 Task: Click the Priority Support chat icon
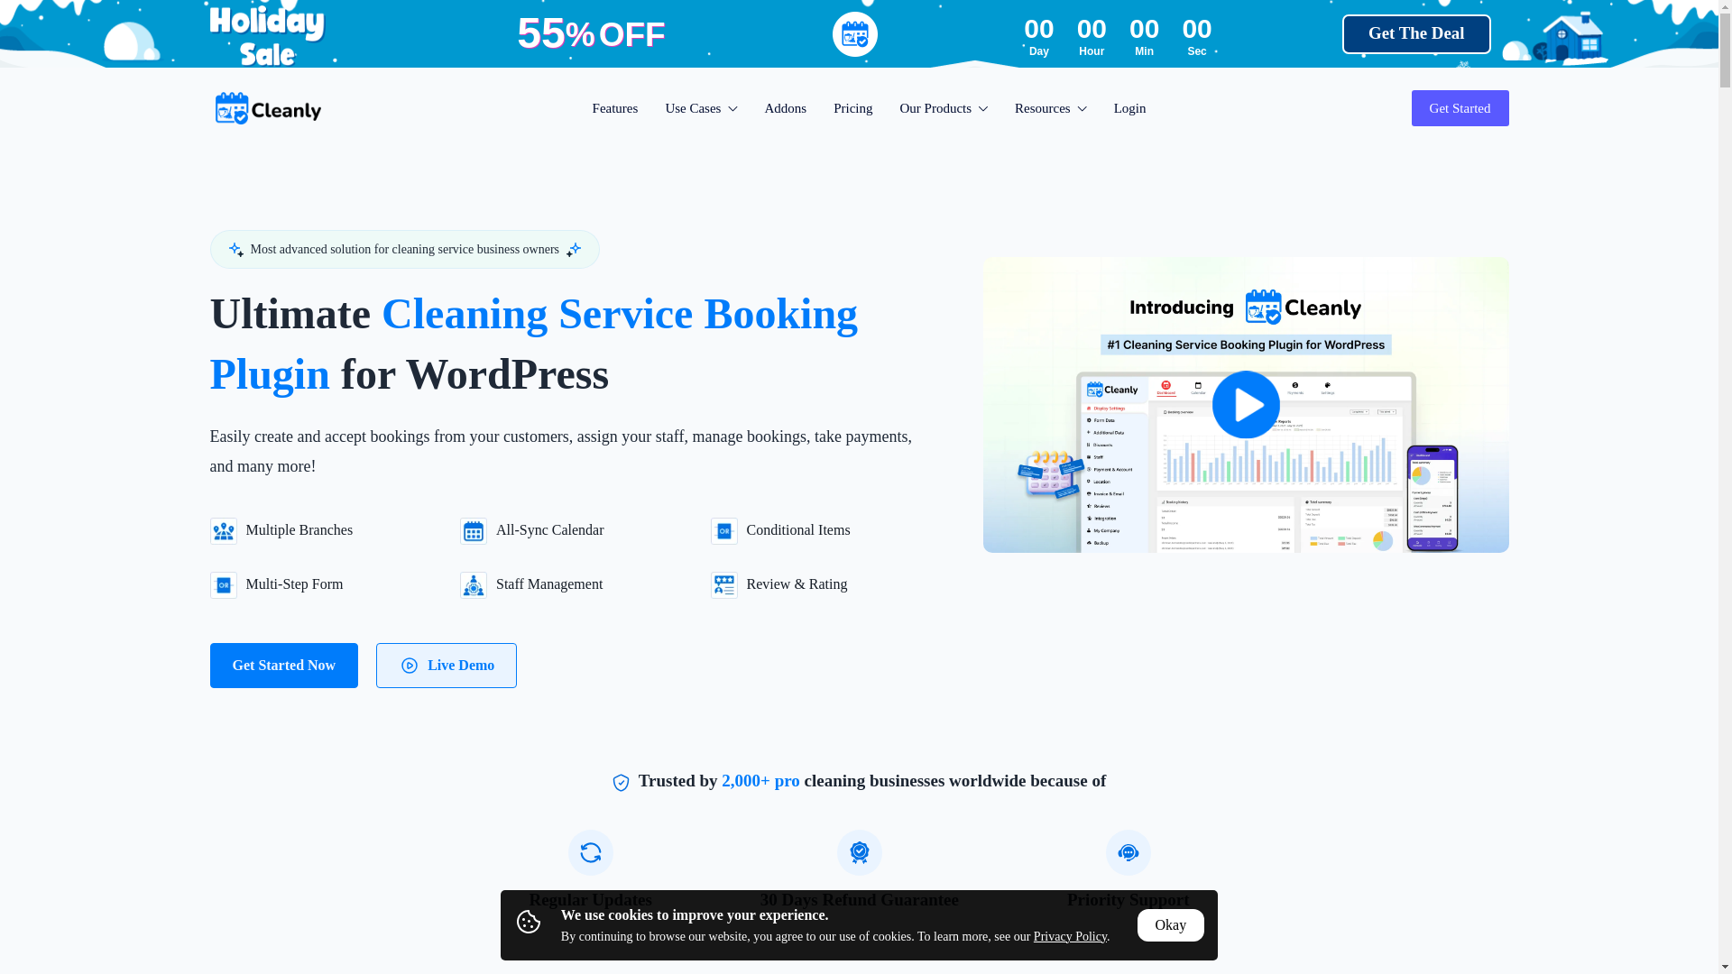coord(1128,852)
